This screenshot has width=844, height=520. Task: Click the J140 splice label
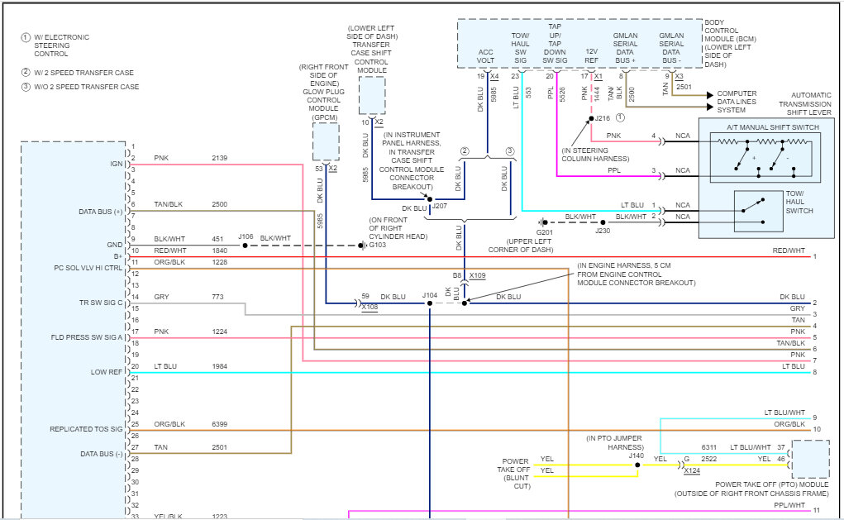point(637,456)
